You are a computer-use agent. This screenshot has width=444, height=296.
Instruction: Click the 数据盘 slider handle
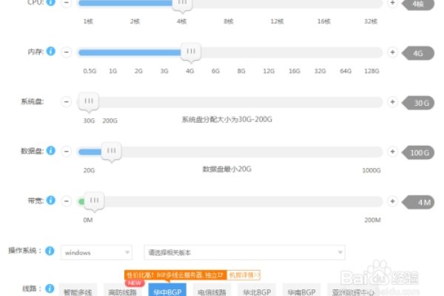[111, 152]
